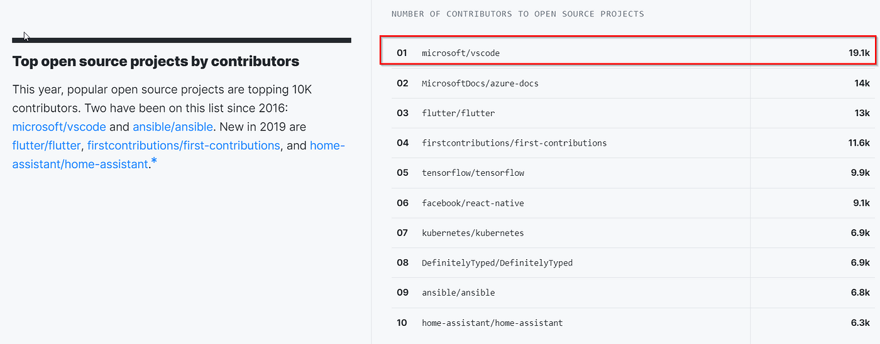
Task: Click rank number 04
Action: [402, 143]
